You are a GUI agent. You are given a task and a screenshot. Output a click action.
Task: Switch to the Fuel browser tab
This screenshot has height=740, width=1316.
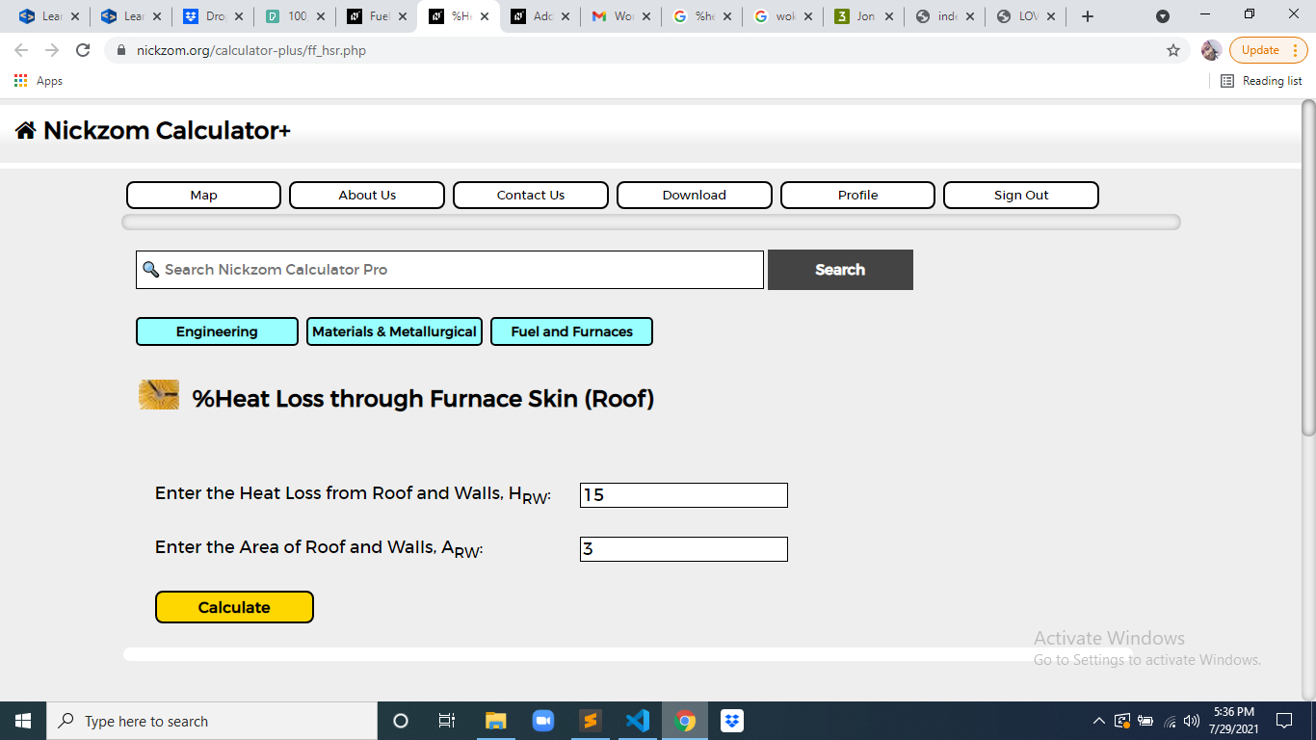click(x=379, y=16)
